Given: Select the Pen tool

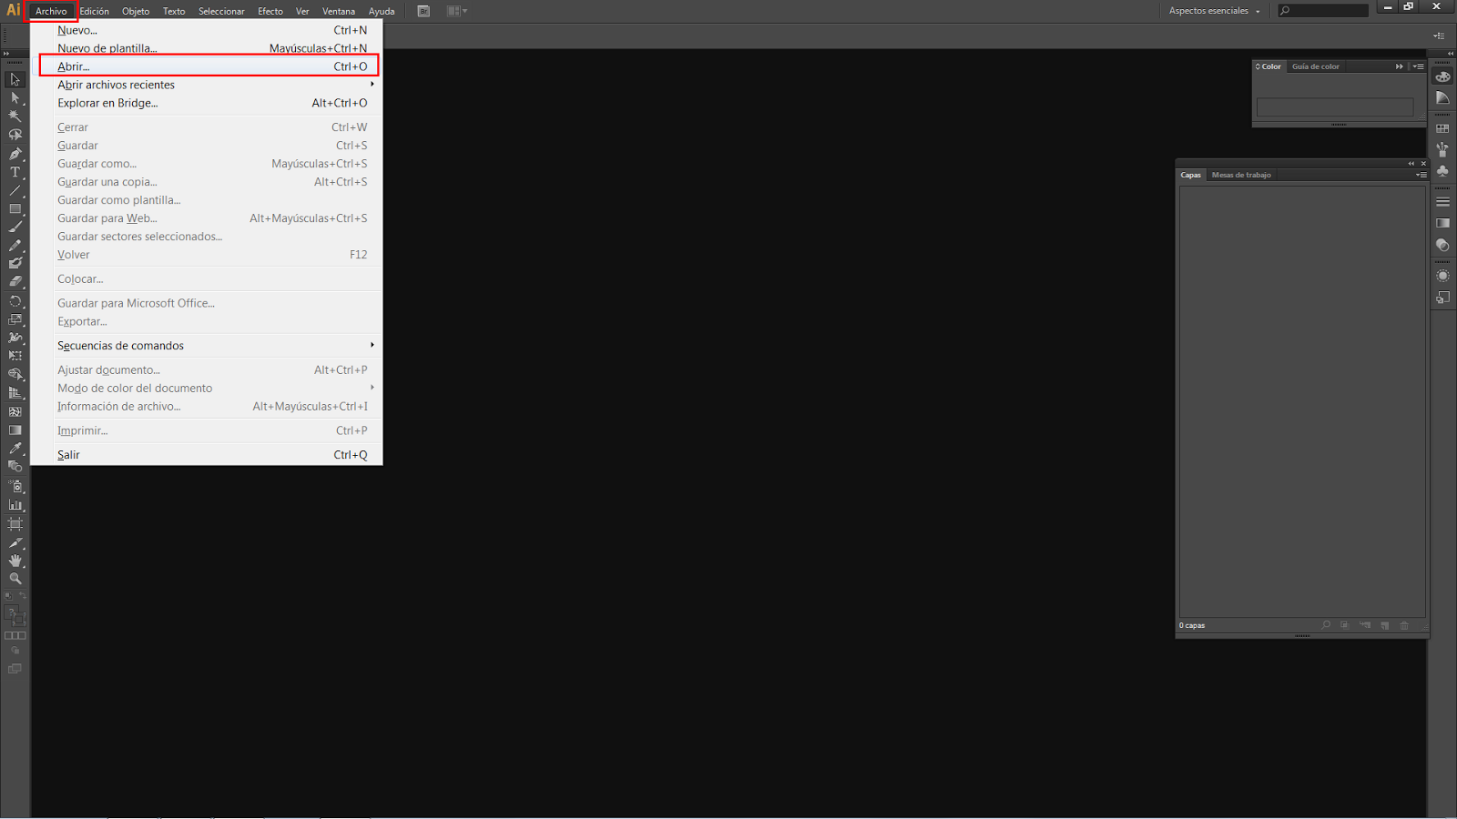Looking at the screenshot, I should point(15,154).
